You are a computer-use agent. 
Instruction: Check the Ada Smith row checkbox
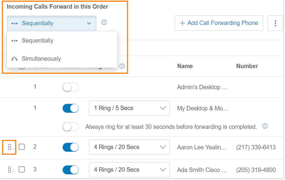[x=22, y=169]
